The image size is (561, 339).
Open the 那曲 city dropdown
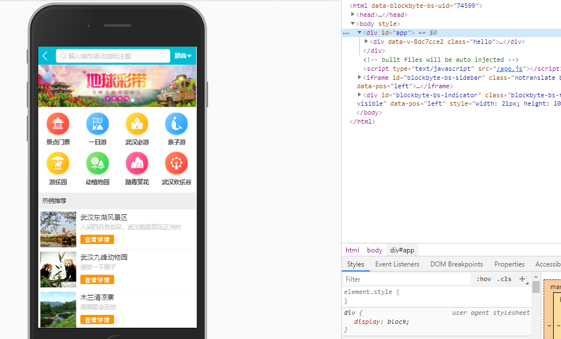click(183, 56)
